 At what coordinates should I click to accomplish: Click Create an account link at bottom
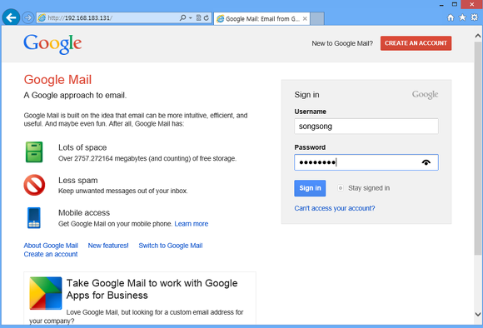tap(51, 254)
